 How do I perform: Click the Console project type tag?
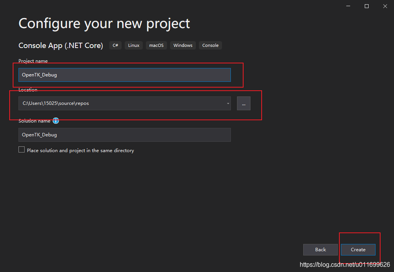(x=210, y=45)
